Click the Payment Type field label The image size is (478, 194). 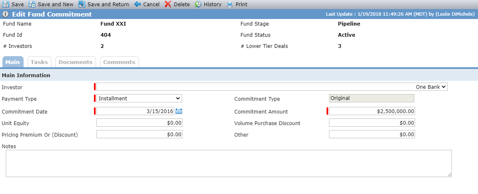pyautogui.click(x=19, y=99)
